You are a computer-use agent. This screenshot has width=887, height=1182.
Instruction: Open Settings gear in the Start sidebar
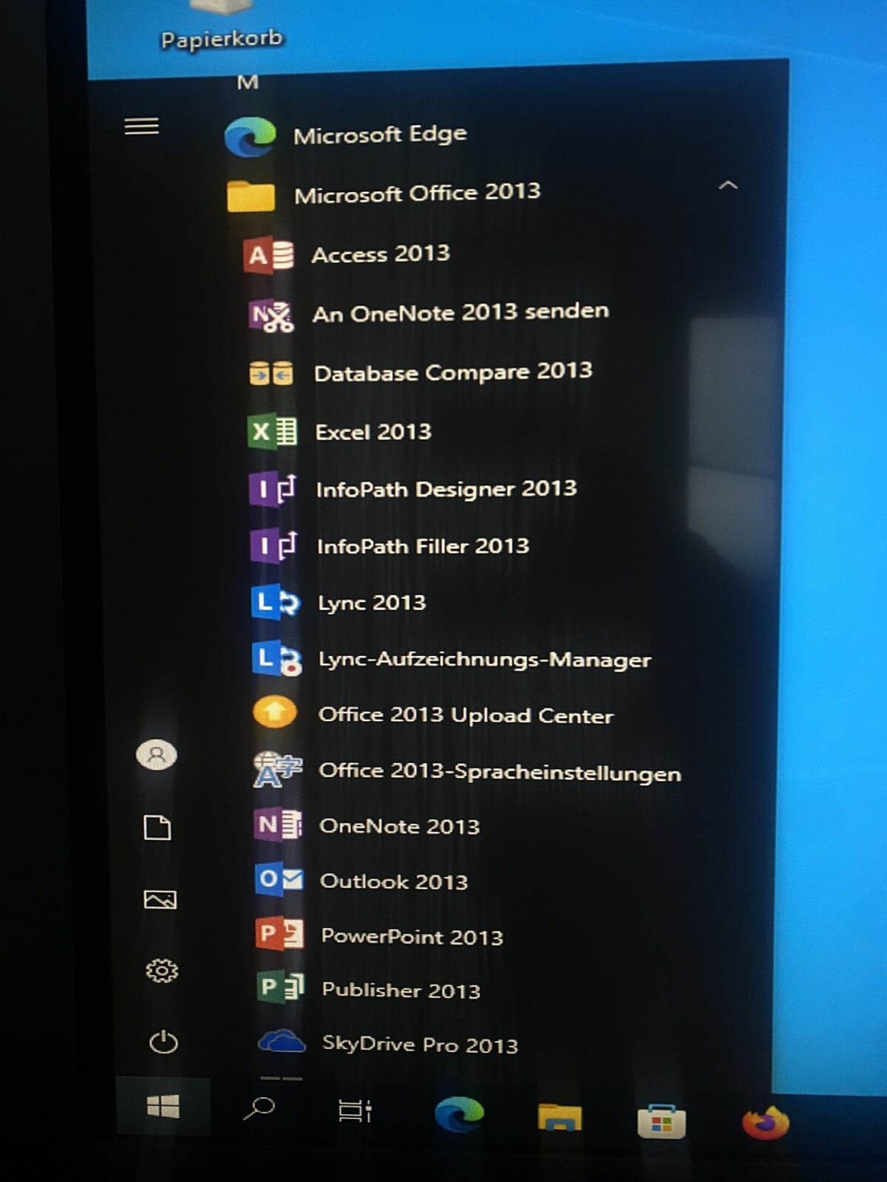pyautogui.click(x=162, y=971)
